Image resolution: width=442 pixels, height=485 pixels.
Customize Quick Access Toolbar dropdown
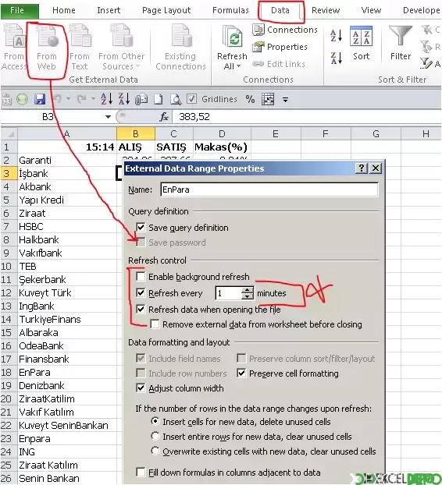(285, 100)
